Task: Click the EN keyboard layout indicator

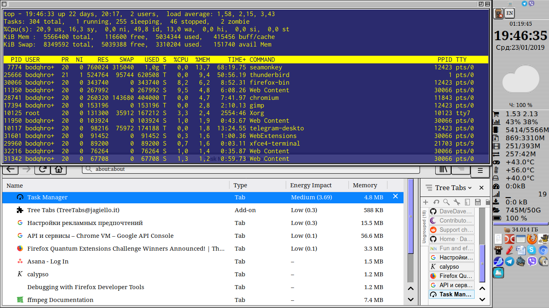Action: [x=509, y=13]
